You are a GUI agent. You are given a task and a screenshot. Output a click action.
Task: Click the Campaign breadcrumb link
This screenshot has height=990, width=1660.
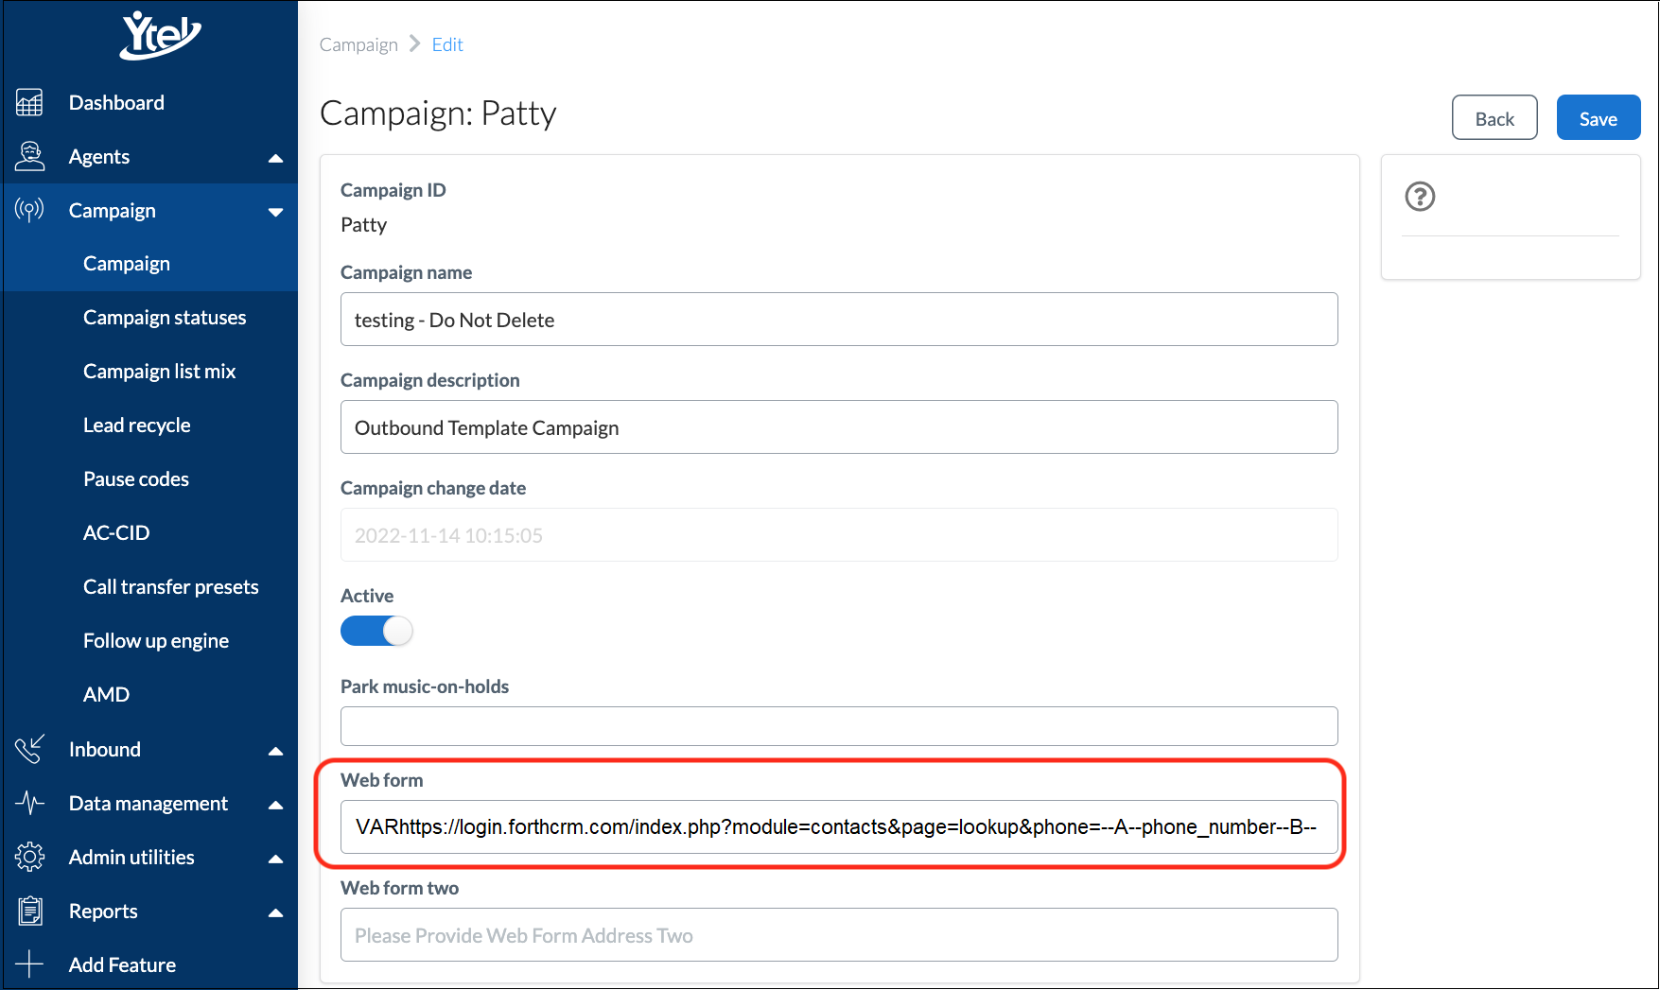358,44
